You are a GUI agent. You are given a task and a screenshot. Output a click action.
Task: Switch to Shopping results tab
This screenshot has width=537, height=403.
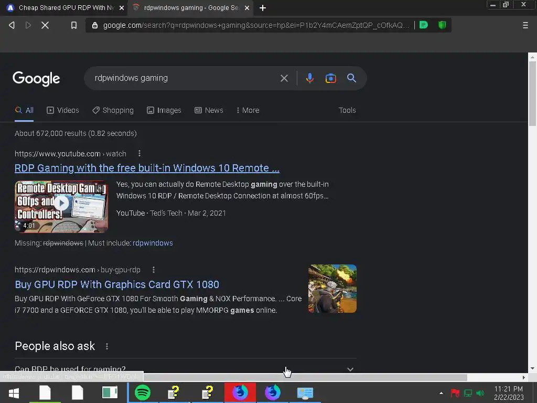(x=113, y=110)
